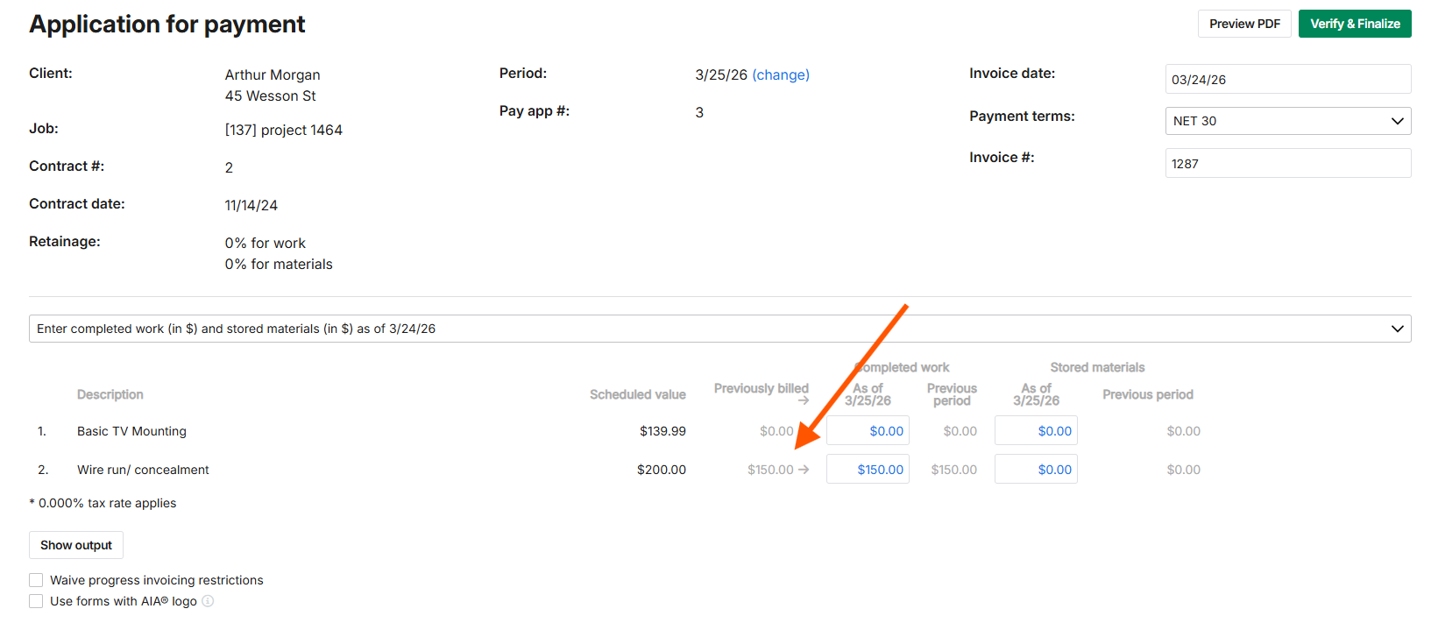This screenshot has height=623, width=1431.
Task: Click the Wire run/ concealment line description
Action: click(143, 470)
